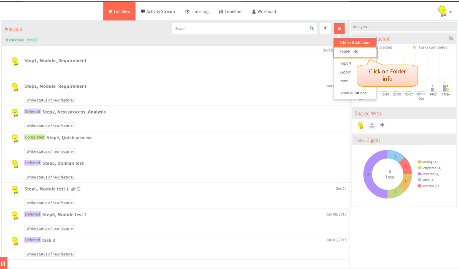
Task: Click the Deferred tag on Step2
Action: tap(33, 112)
